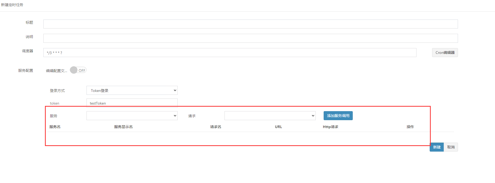The width and height of the screenshot is (495, 183).
Task: Open the Cron编辑器 editor
Action: [445, 53]
